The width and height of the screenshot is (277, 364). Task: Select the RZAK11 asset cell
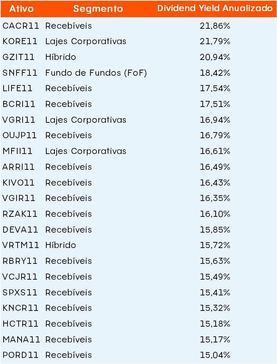pyautogui.click(x=20, y=214)
